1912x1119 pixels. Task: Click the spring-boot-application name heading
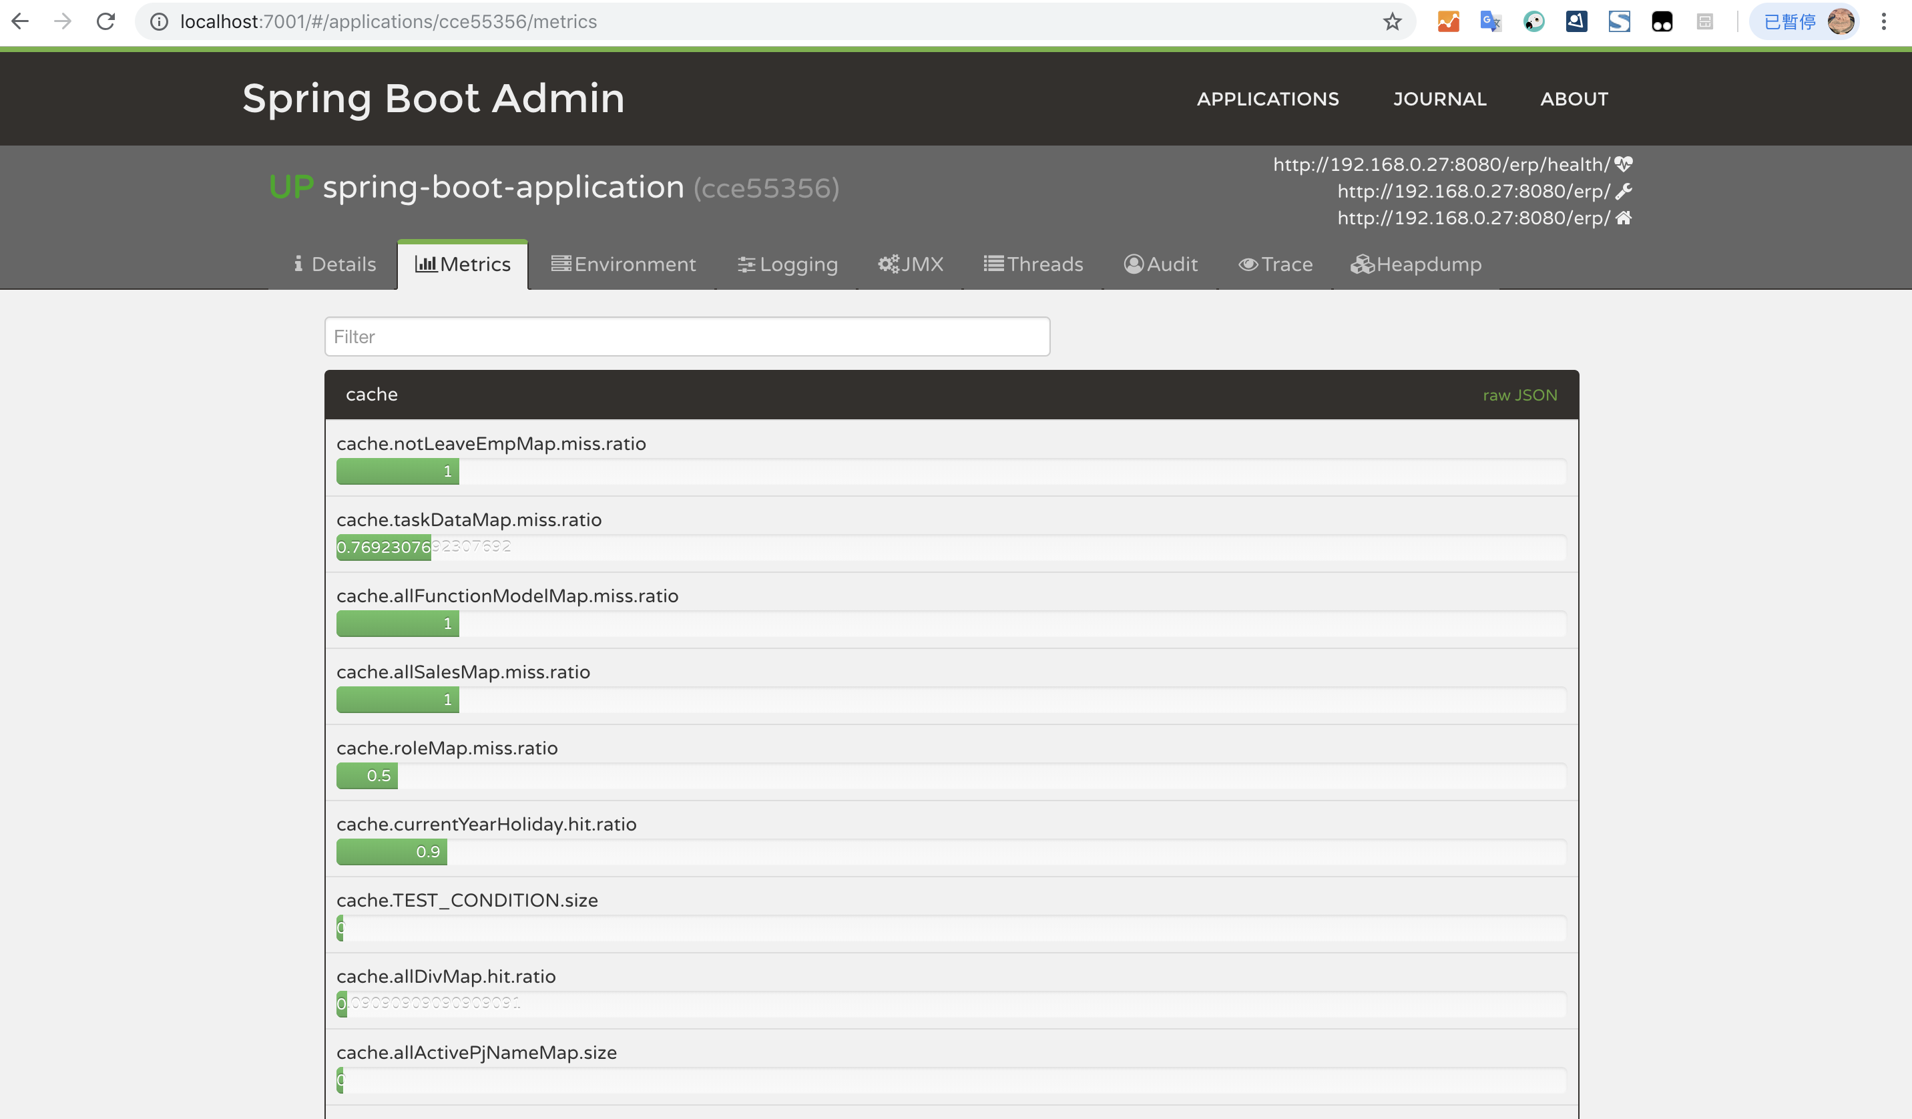point(504,188)
